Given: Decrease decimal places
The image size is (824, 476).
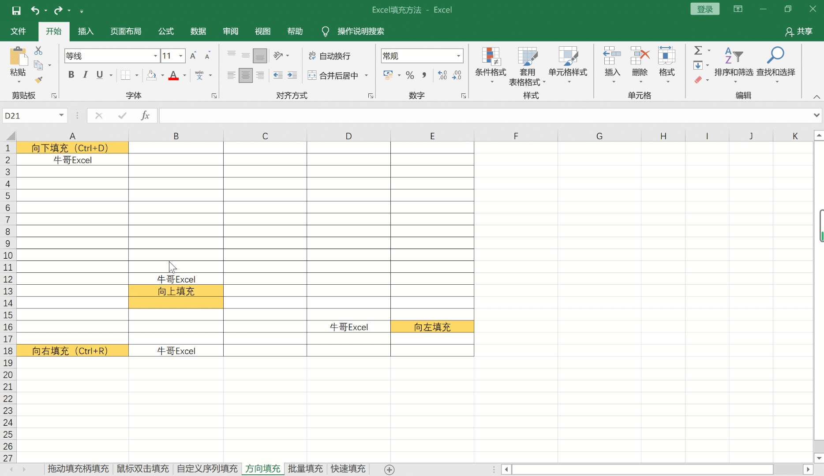Looking at the screenshot, I should tap(457, 75).
